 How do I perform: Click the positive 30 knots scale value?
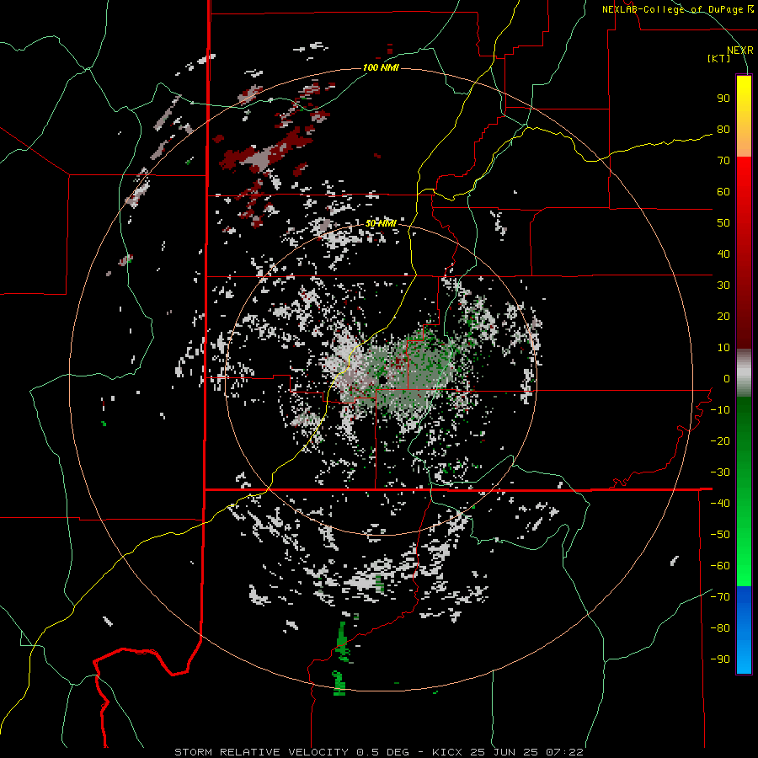(723, 286)
